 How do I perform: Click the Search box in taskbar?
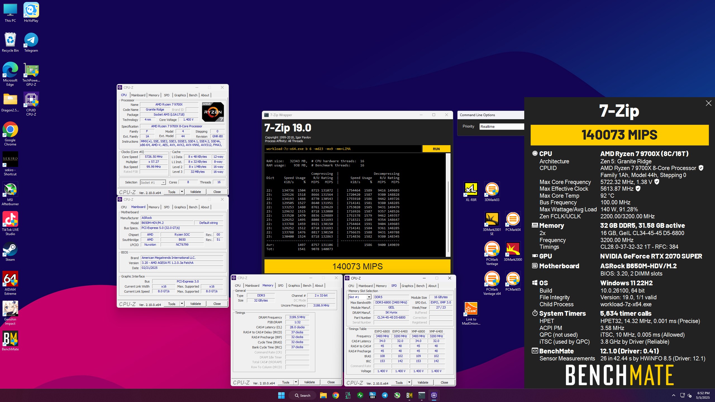coord(303,395)
